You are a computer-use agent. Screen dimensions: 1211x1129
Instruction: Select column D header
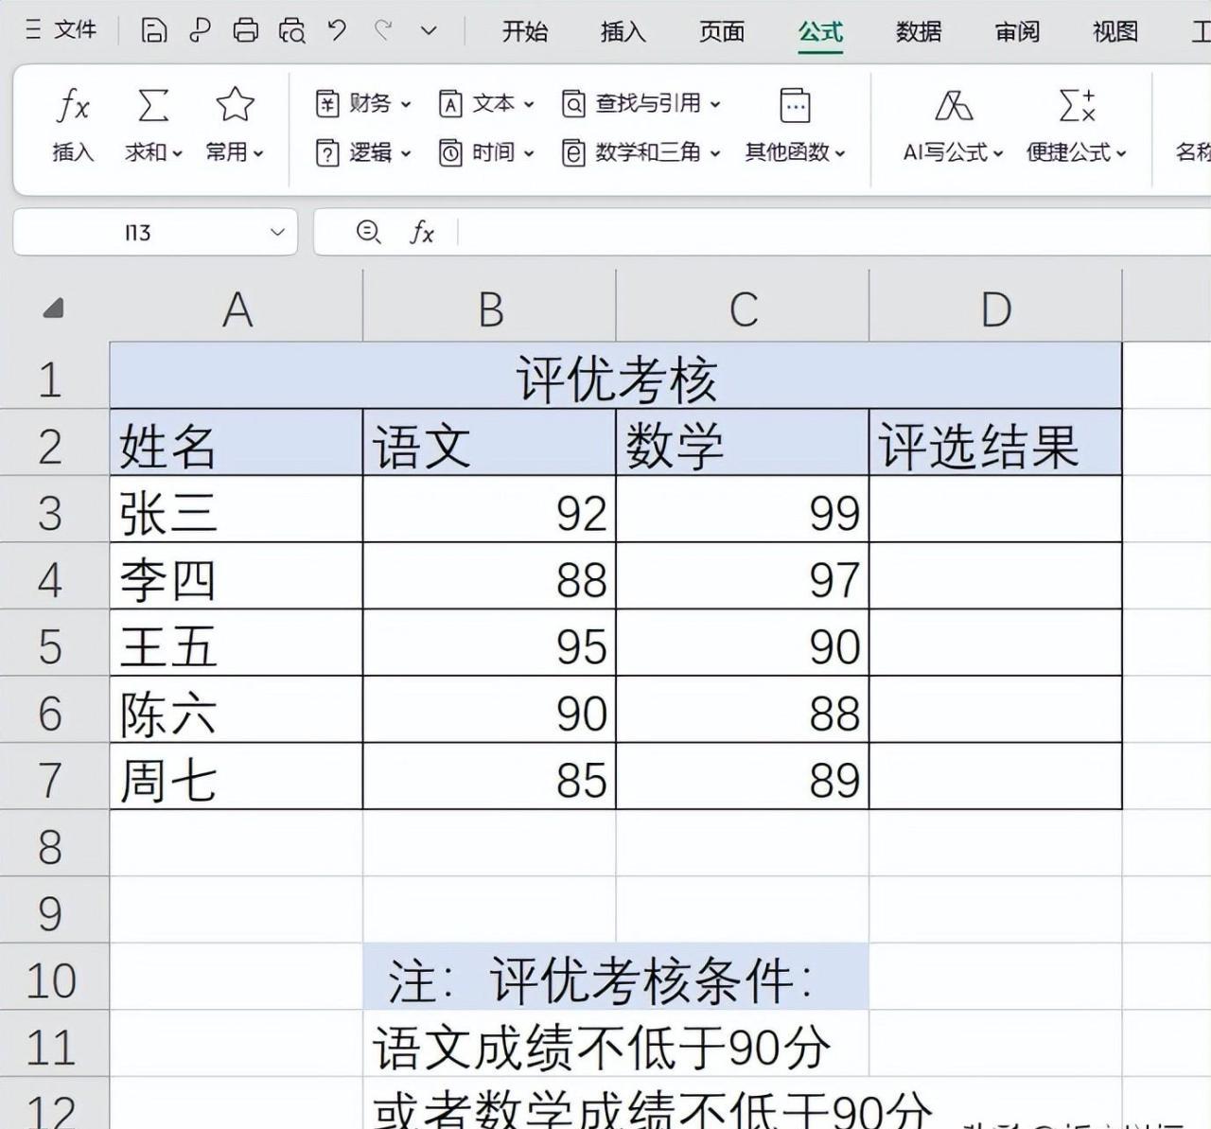coord(995,309)
